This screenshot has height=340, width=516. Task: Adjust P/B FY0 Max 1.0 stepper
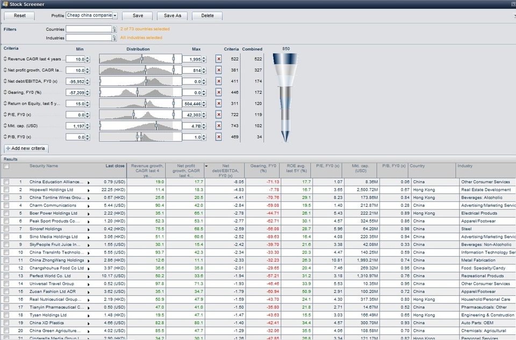[204, 137]
